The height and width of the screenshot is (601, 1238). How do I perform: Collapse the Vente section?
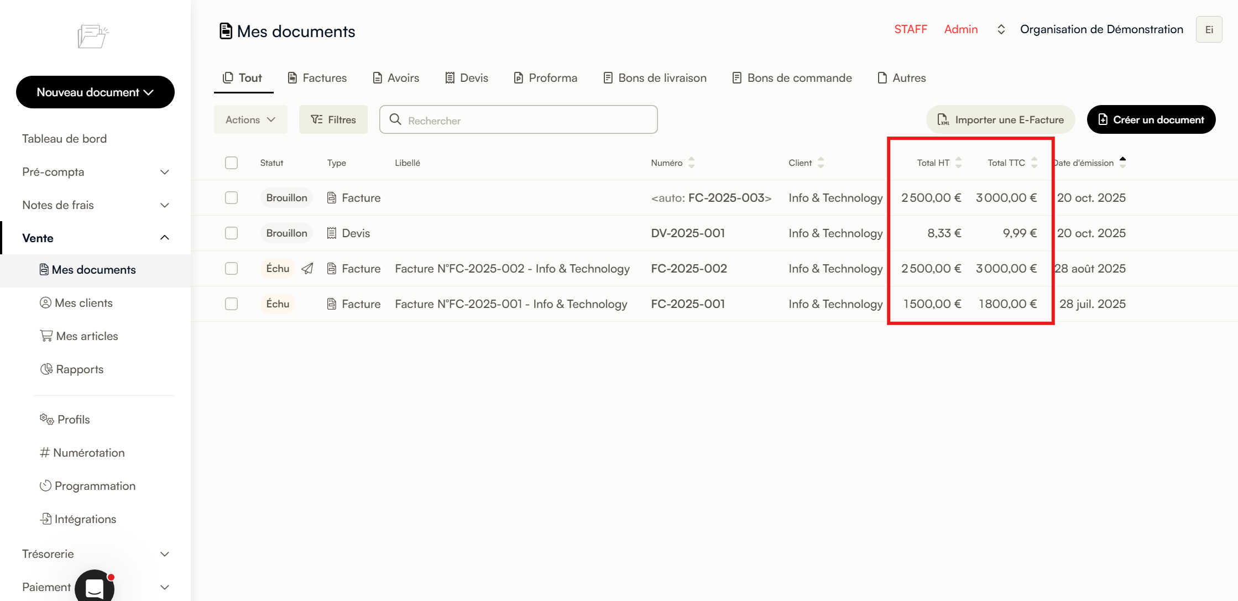tap(95, 238)
